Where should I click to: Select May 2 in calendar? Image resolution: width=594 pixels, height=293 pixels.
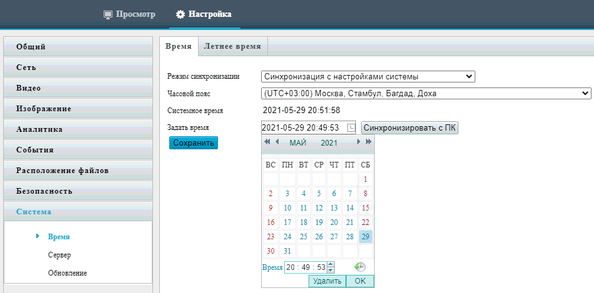[270, 194]
